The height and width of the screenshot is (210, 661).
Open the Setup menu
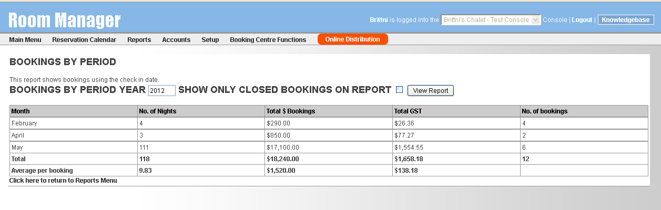point(210,40)
